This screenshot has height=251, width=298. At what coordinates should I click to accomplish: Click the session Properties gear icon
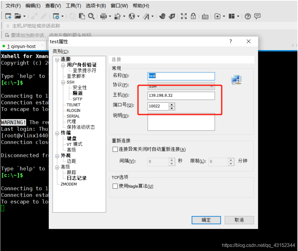click(x=56, y=16)
